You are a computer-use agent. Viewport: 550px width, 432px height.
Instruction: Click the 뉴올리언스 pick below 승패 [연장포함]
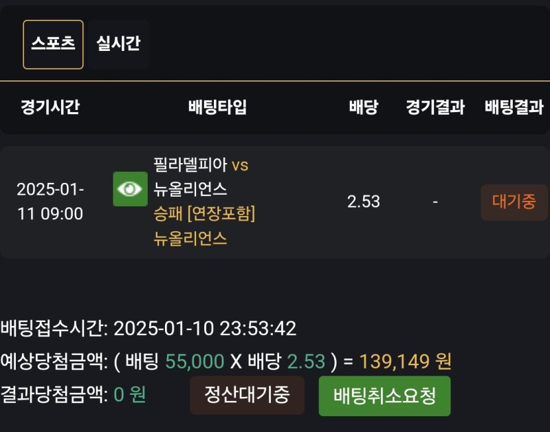(190, 239)
